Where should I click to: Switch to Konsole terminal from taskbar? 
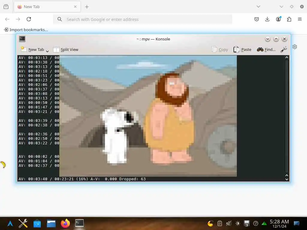click(x=79, y=223)
